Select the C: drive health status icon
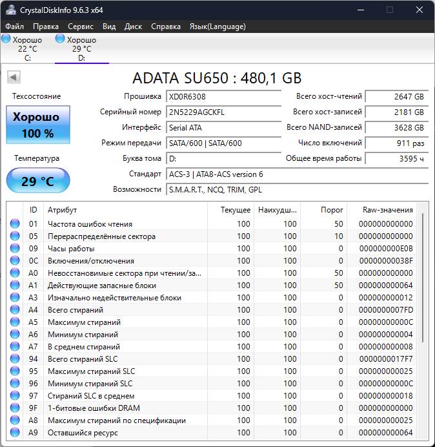The image size is (435, 447). (6, 39)
